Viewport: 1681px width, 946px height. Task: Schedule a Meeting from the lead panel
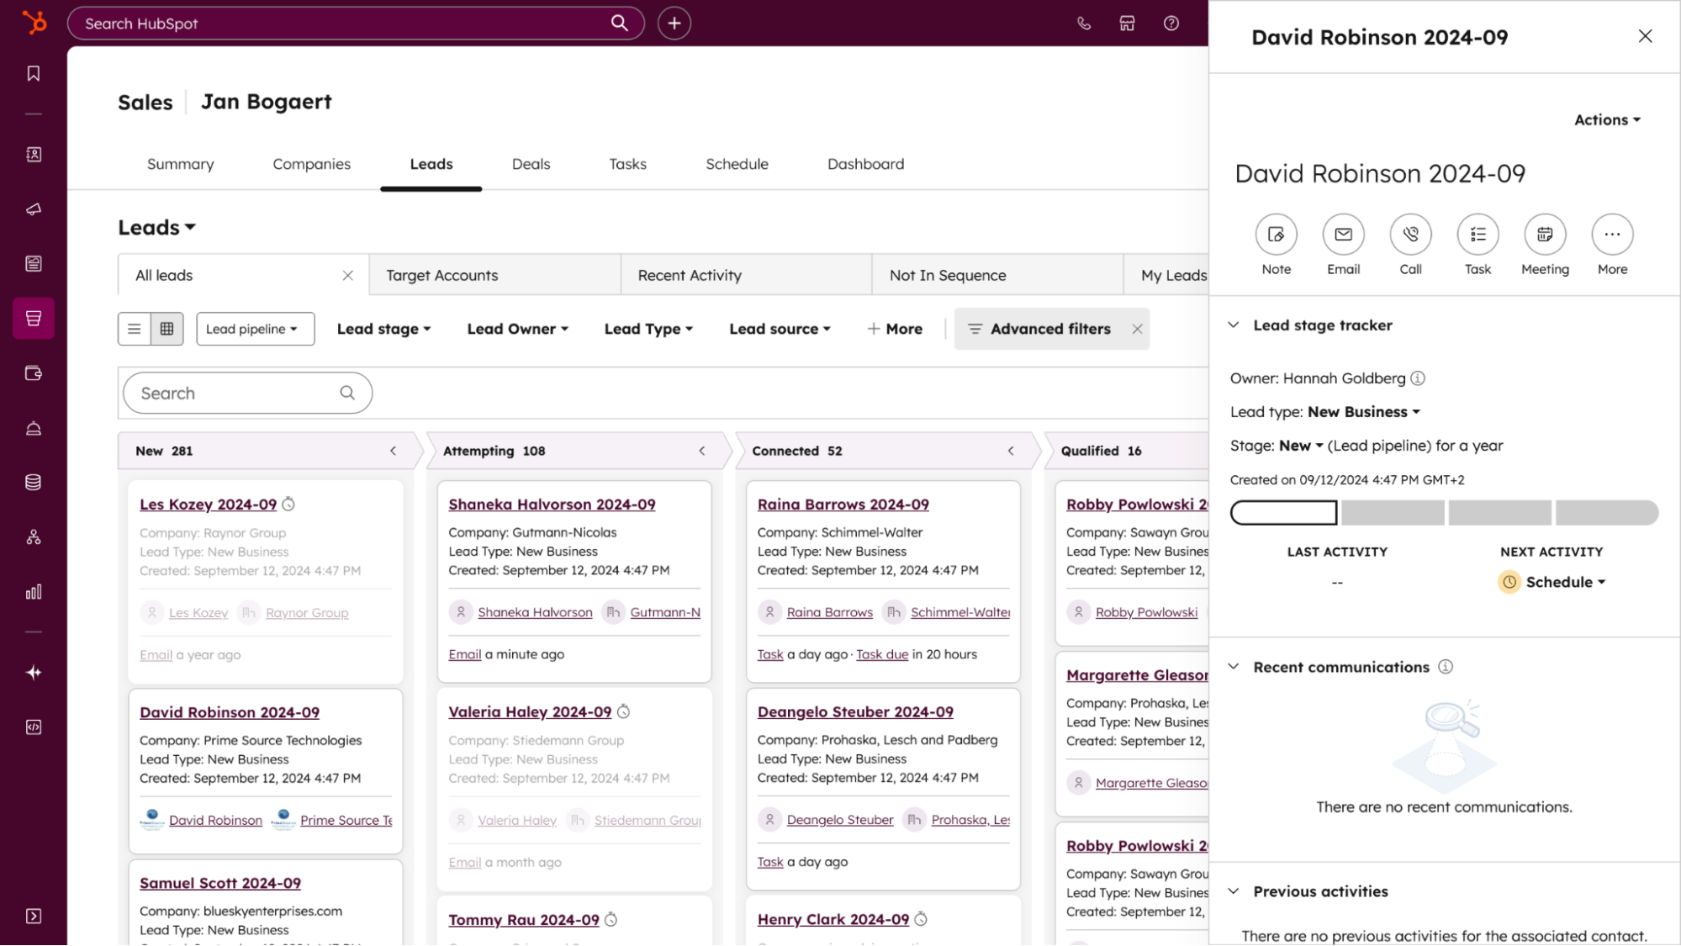[1546, 235]
